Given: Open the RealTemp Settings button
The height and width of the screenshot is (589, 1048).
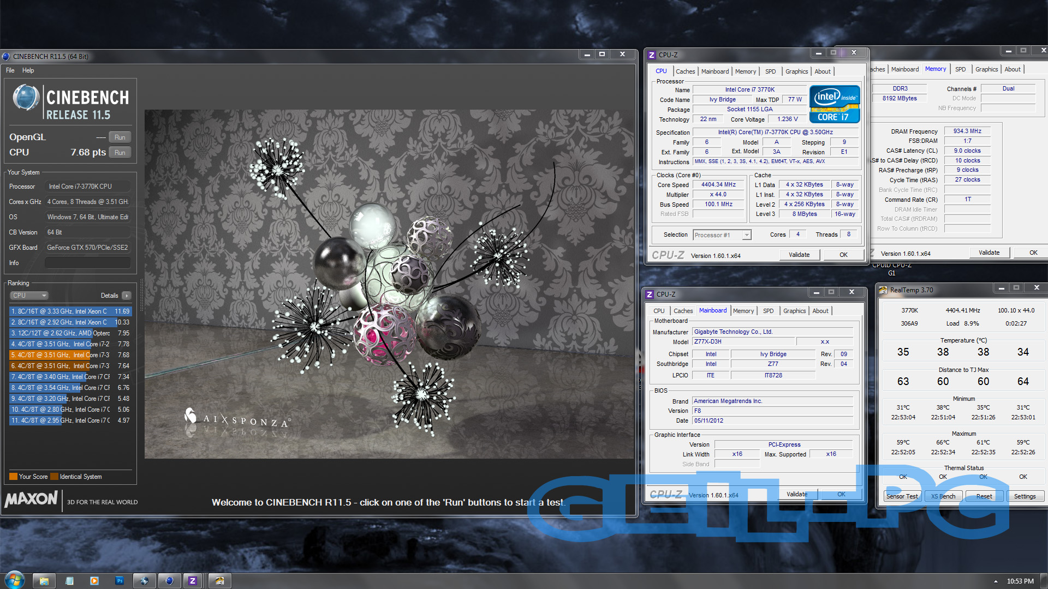Looking at the screenshot, I should pos(1025,496).
